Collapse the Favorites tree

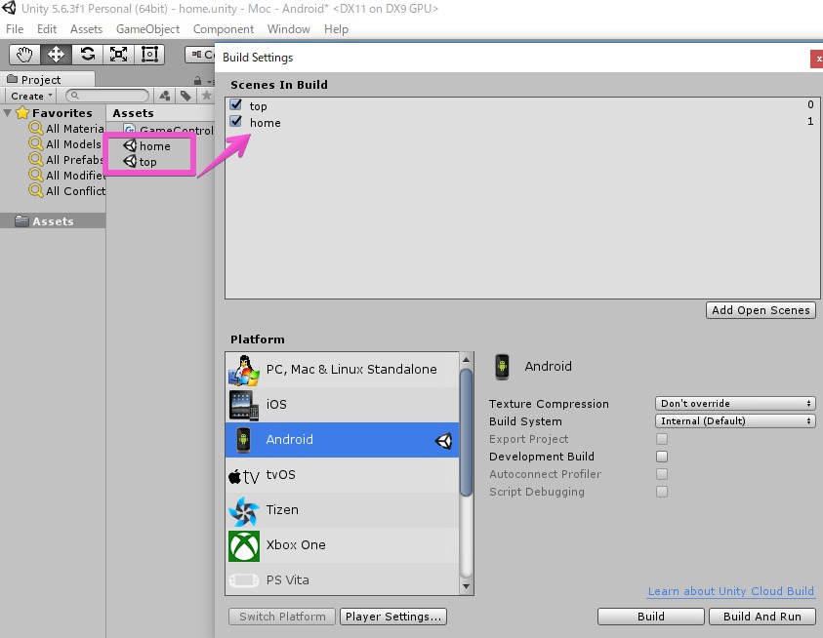point(8,113)
